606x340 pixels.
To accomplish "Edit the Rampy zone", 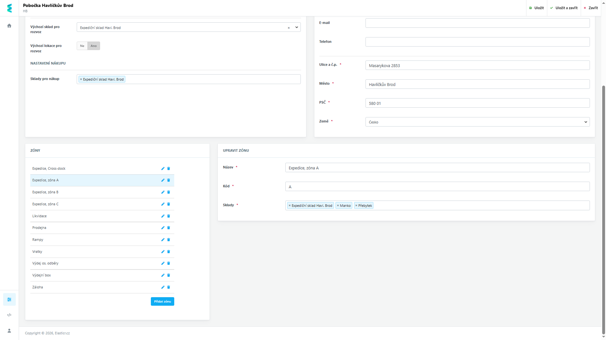I will pyautogui.click(x=163, y=240).
